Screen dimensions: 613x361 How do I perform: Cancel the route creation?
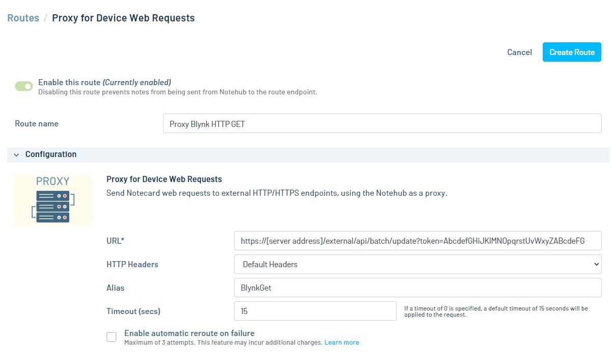click(x=519, y=52)
